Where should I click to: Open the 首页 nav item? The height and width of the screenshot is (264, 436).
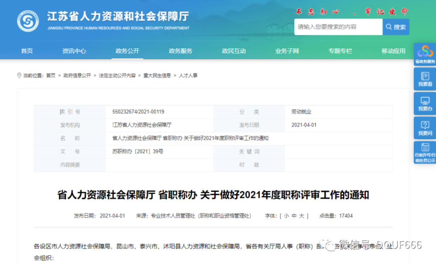(x=27, y=51)
